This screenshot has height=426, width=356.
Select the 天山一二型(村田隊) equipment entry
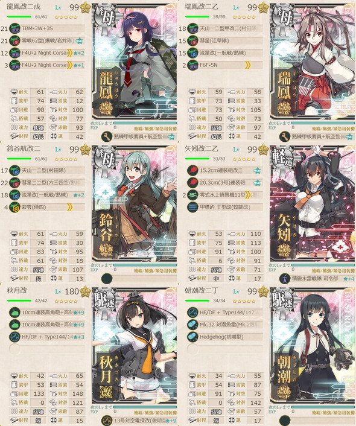tap(46, 171)
